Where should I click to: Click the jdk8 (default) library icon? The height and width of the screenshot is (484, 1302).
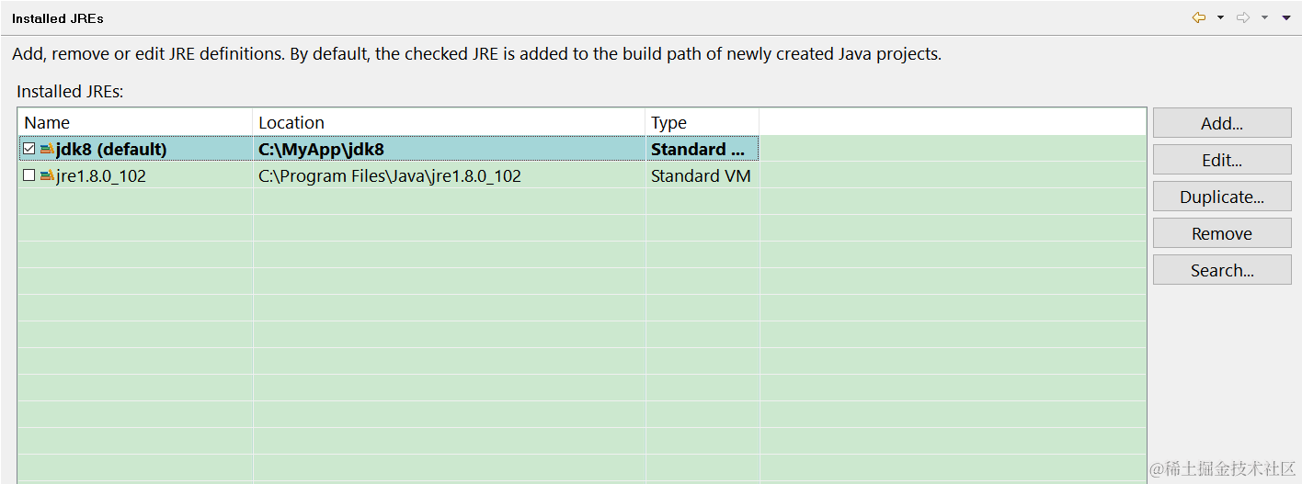tap(47, 149)
